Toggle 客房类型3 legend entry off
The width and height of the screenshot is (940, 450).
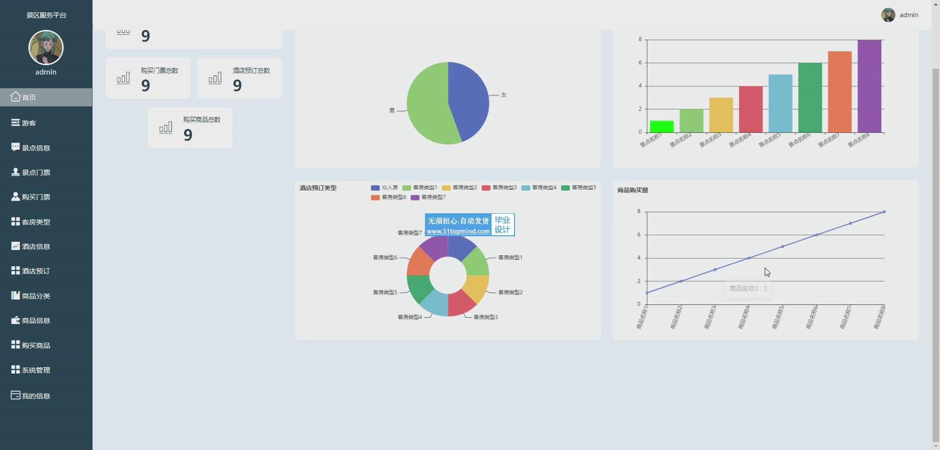click(499, 188)
